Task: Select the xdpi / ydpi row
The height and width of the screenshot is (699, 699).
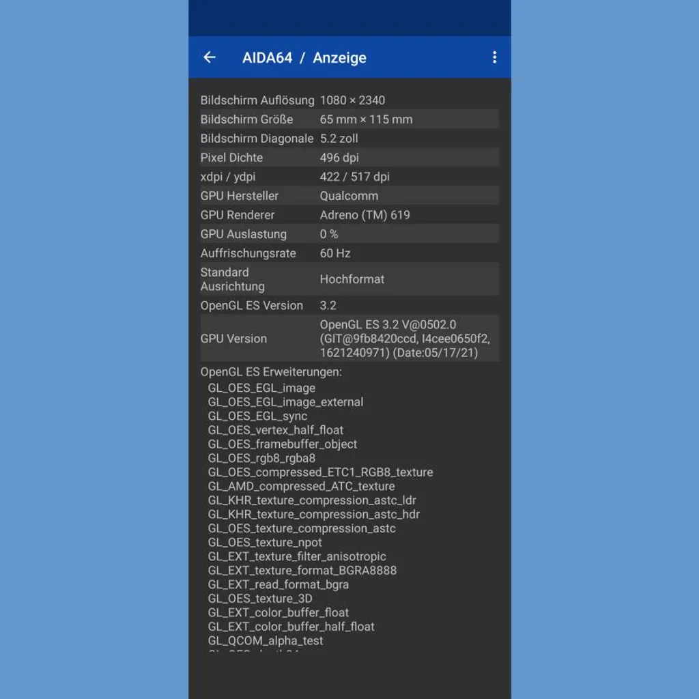Action: 349,177
